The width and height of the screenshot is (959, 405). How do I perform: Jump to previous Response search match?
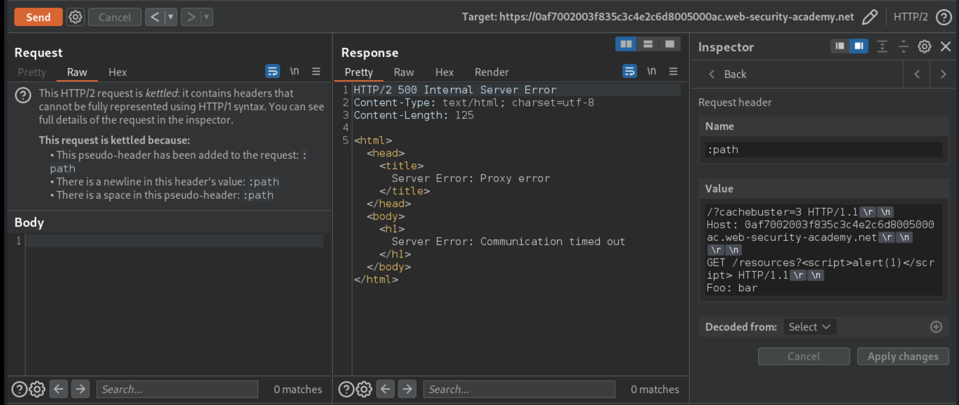coord(386,389)
